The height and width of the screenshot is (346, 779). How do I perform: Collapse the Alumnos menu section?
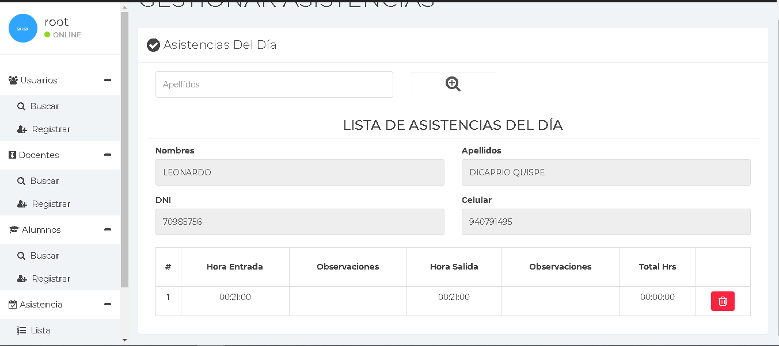pos(107,230)
